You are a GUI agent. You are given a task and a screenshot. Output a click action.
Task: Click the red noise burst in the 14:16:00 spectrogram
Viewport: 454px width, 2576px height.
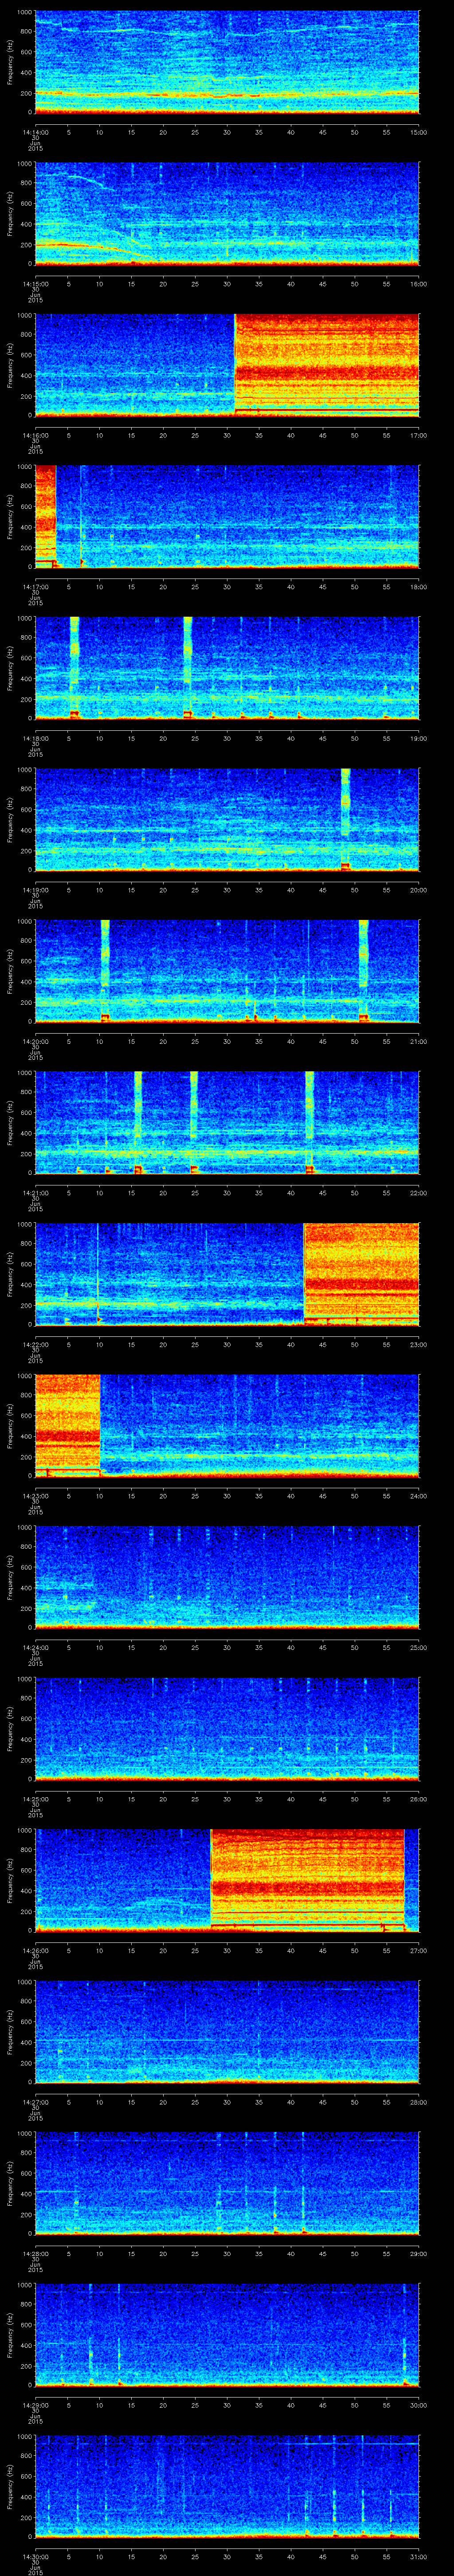point(326,364)
